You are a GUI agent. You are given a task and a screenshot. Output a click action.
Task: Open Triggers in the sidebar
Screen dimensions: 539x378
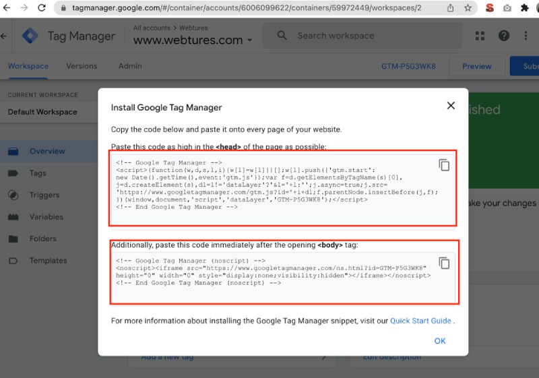(x=44, y=195)
